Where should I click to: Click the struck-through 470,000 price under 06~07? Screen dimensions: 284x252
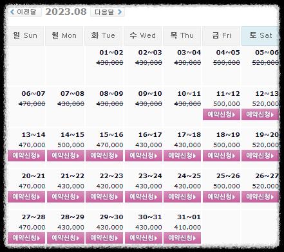coord(32,104)
